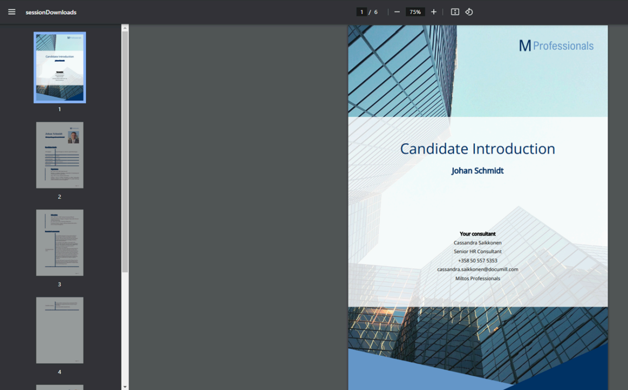Click the sidebar scrollbar thumb
This screenshot has width=628, height=390.
point(125,152)
